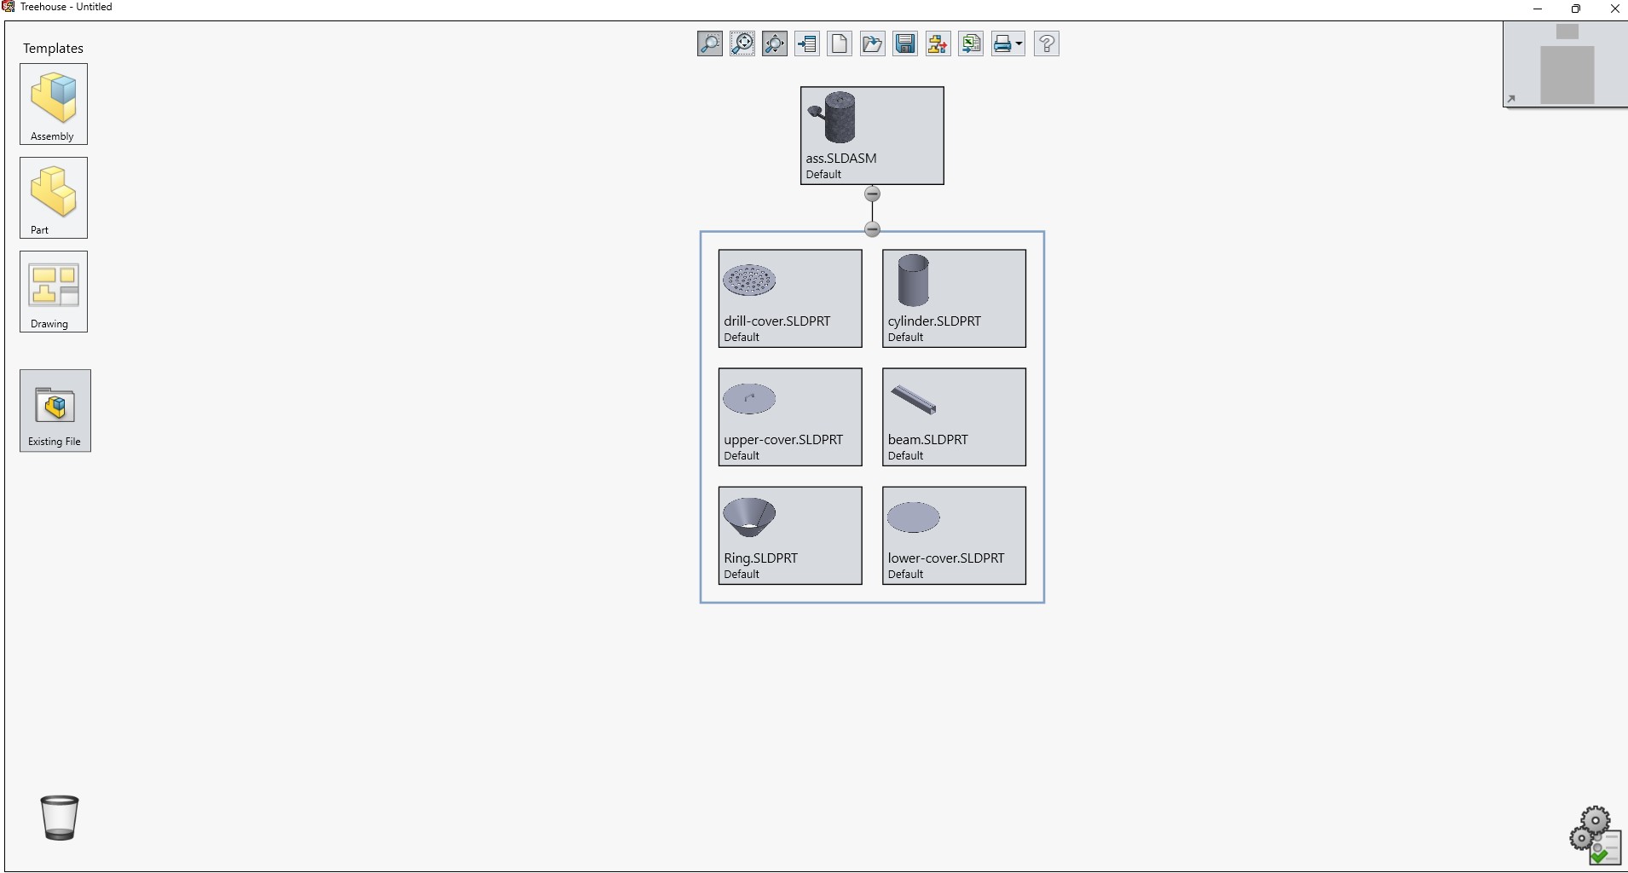Print the tree using the printer icon
Image resolution: width=1628 pixels, height=873 pixels.
point(1002,43)
